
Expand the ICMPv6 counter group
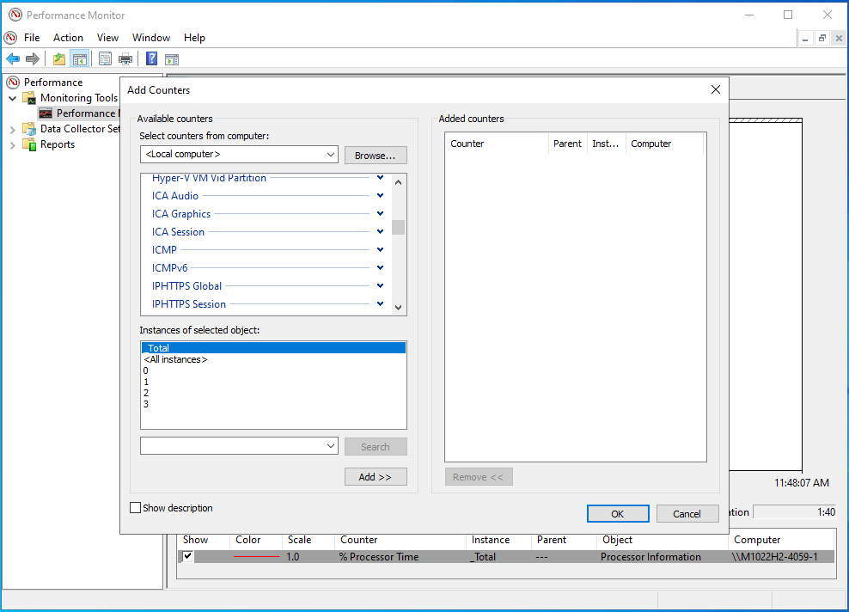[x=380, y=268]
